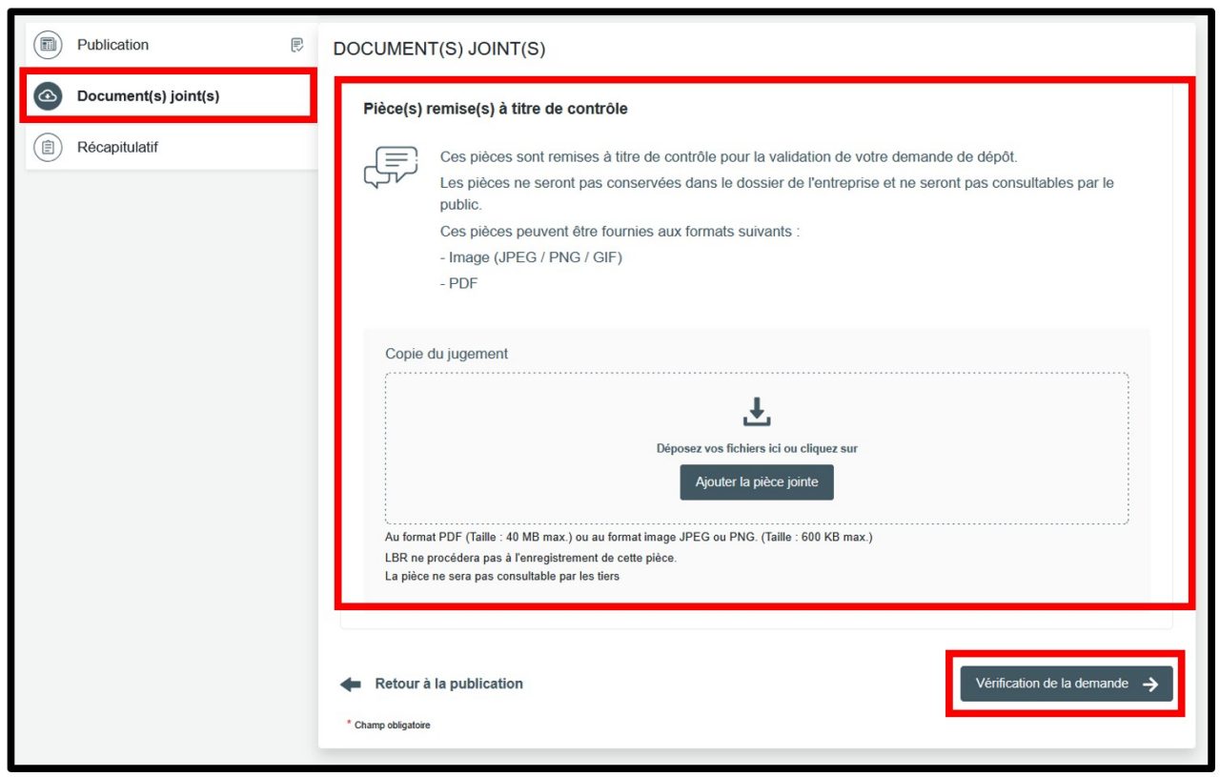Screen dimensions: 1220x777
Task: Click the document icon right of Publication
Action: (296, 45)
